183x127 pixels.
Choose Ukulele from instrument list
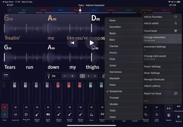click(124, 104)
